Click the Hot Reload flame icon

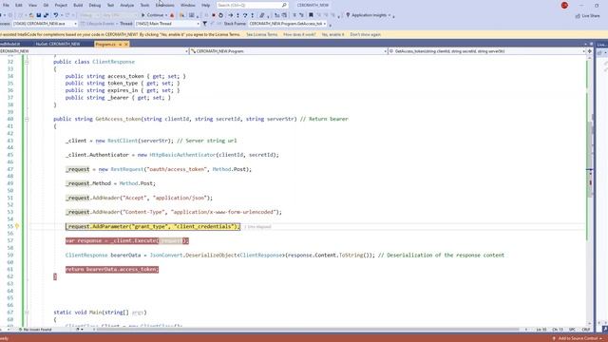click(x=172, y=15)
